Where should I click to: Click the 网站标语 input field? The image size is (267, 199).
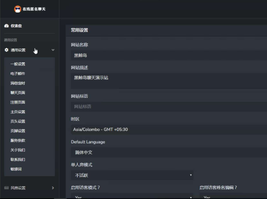click(169, 106)
